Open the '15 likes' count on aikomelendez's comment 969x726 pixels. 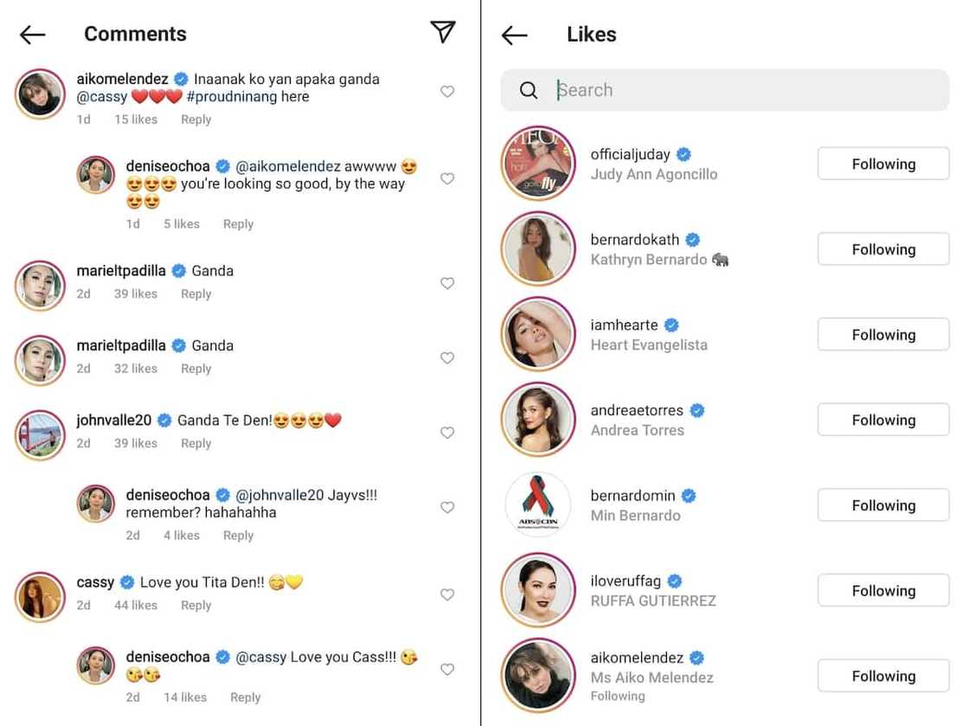pos(135,119)
